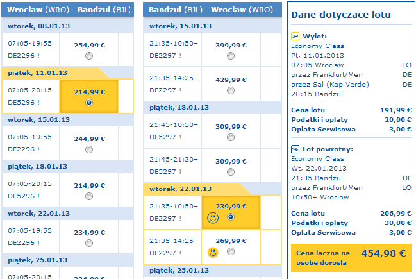Click the smiley icon on the 269,99 € fare
This screenshot has height=279, width=416.
212,252
